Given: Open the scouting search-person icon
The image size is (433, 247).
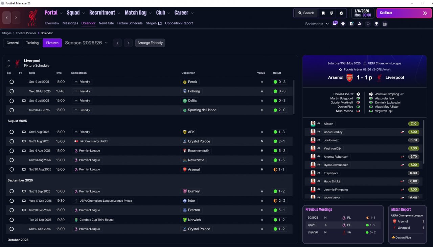Looking at the screenshot, I should pos(360,24).
